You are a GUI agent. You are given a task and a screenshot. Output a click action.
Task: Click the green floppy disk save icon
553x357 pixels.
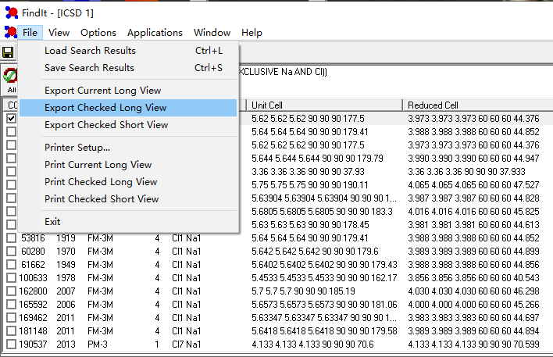[x=8, y=53]
